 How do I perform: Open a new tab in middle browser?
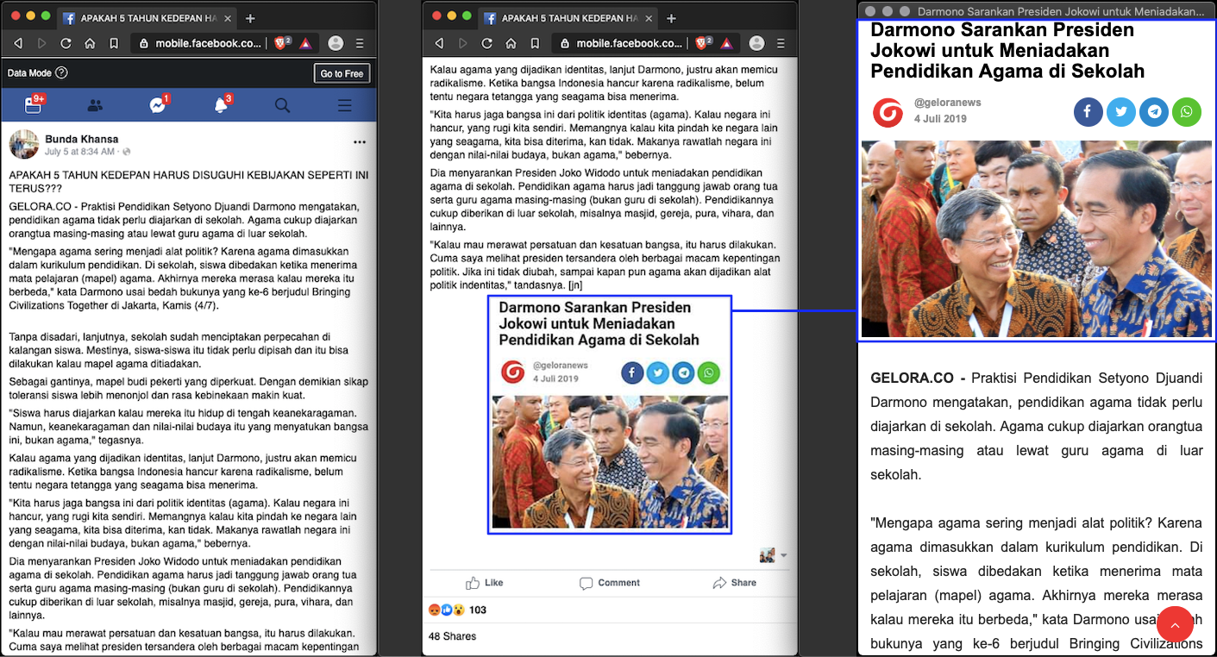[x=671, y=18]
